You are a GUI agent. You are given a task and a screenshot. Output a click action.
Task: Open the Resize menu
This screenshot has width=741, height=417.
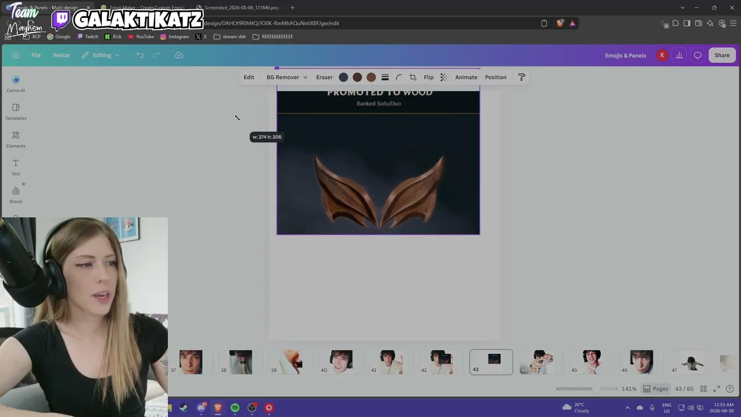[61, 55]
